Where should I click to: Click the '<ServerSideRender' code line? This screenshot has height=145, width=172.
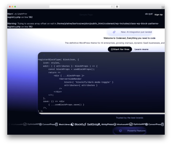pyautogui.click(x=70, y=79)
